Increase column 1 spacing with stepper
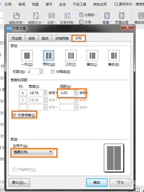Image resolution: width=144 pixels, height=192 pixels. (76, 92)
